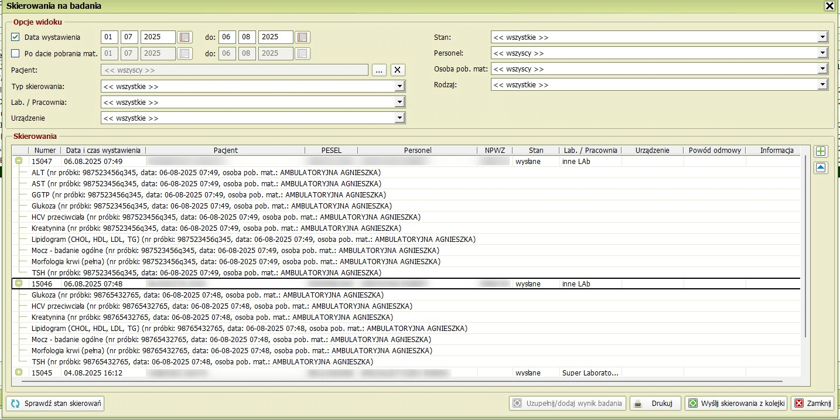The image size is (840, 420).
Task: Click the Zamknij button
Action: click(812, 403)
